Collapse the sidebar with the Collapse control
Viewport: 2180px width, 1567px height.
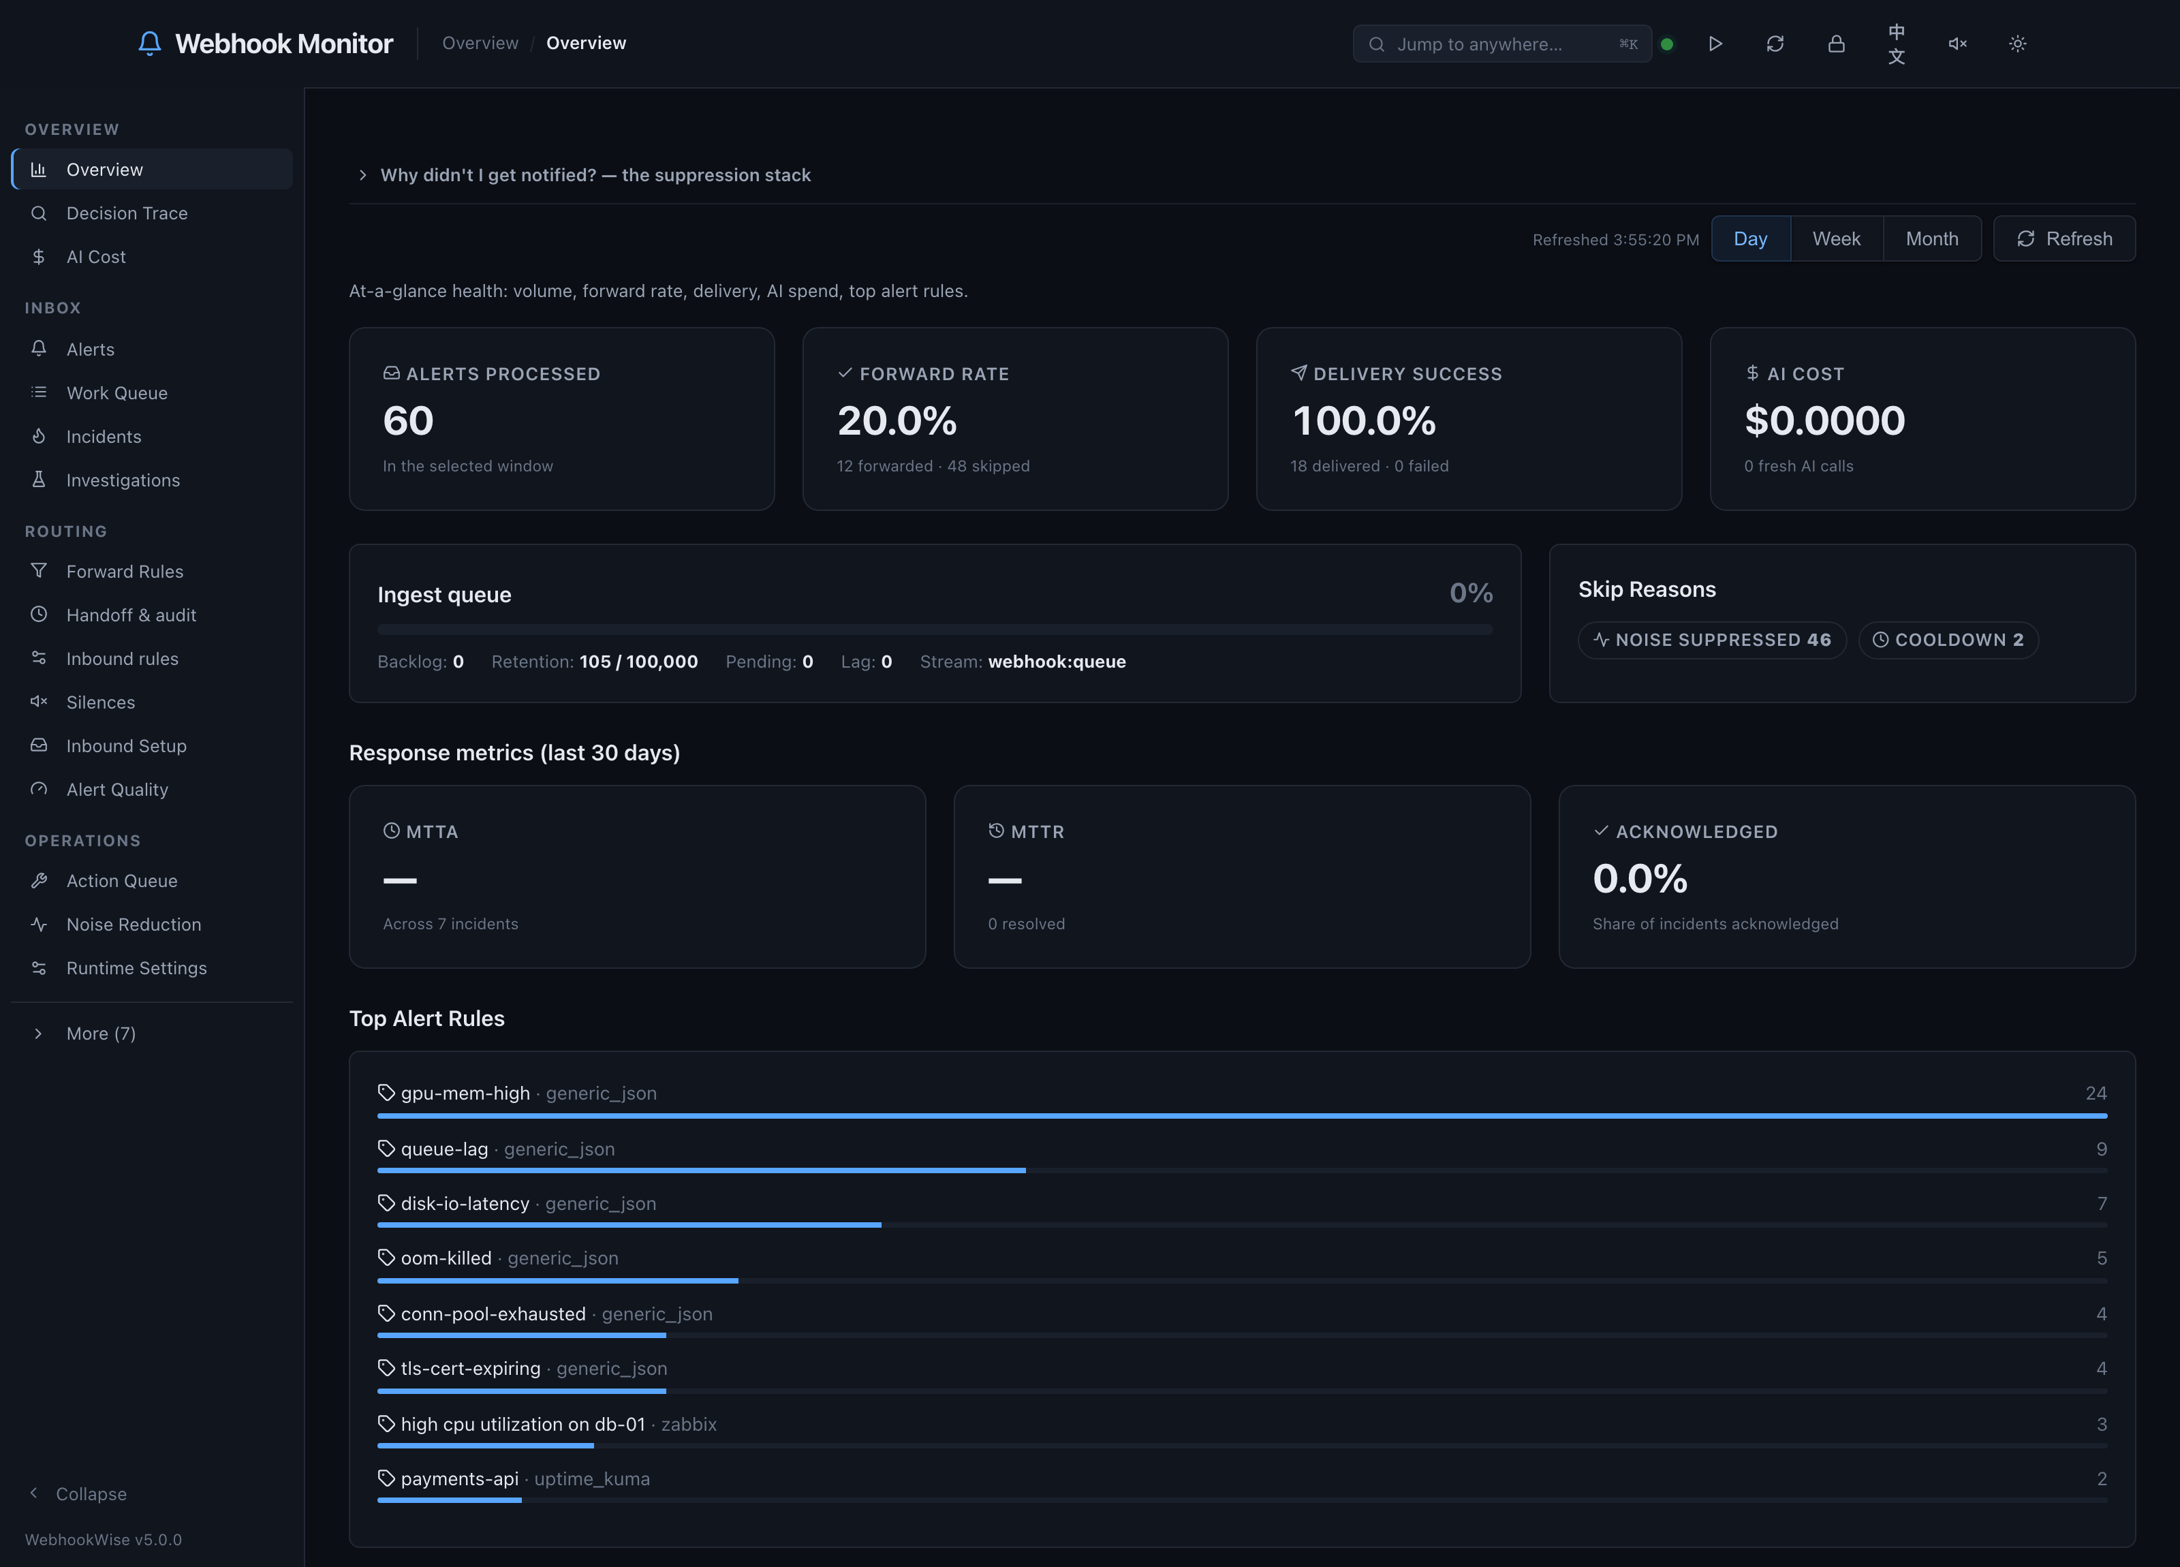(x=78, y=1493)
